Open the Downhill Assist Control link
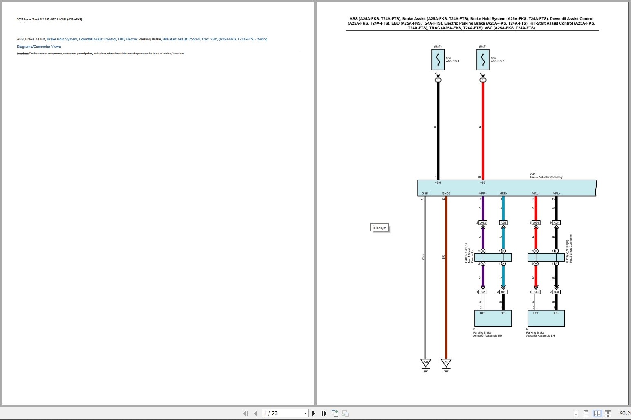The width and height of the screenshot is (631, 420). point(97,39)
